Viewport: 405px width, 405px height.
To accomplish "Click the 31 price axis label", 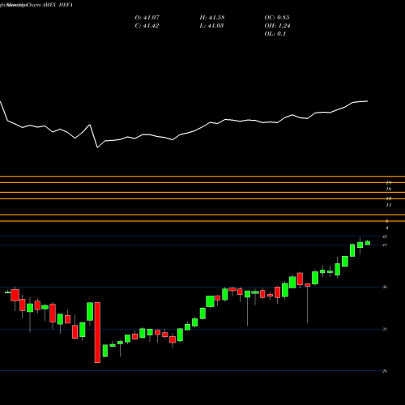I will pyautogui.click(x=385, y=329).
